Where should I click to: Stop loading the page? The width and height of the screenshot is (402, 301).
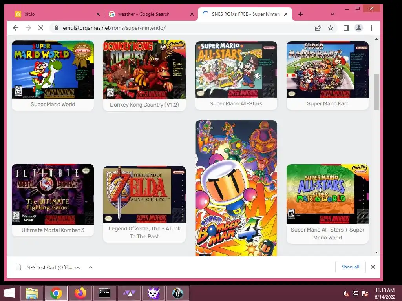(41, 28)
